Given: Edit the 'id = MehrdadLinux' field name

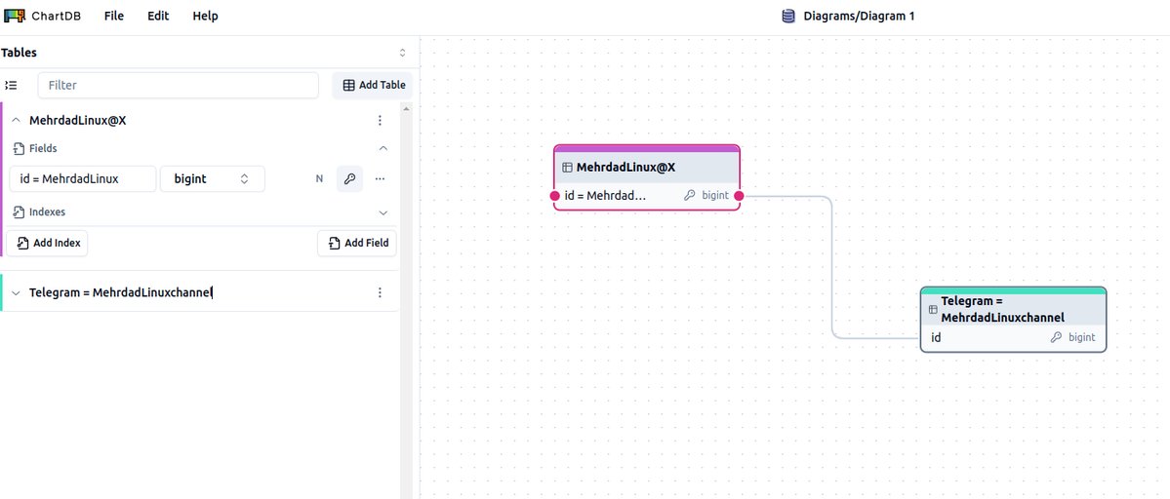Looking at the screenshot, I should [x=83, y=178].
